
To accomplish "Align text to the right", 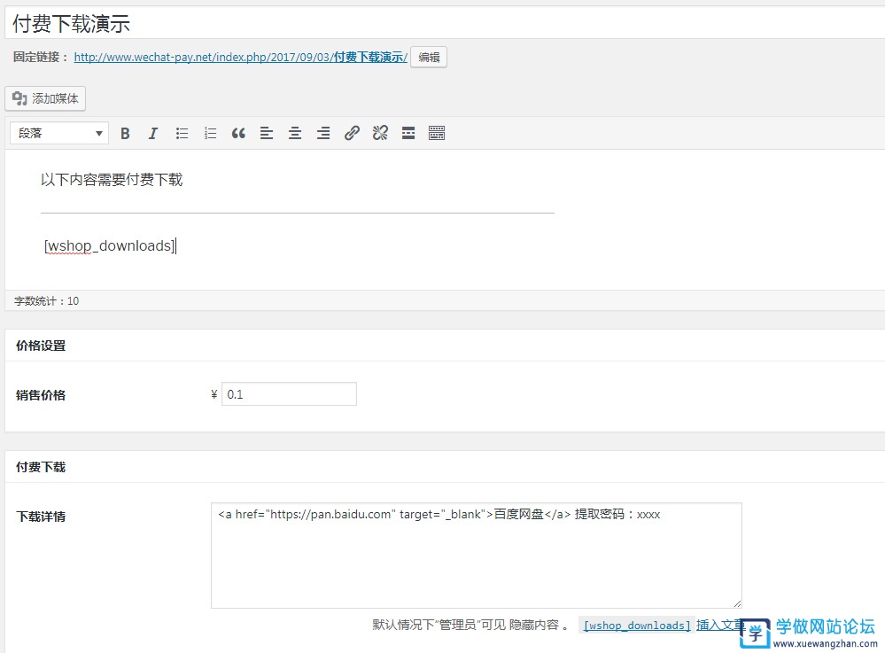I will tap(323, 133).
